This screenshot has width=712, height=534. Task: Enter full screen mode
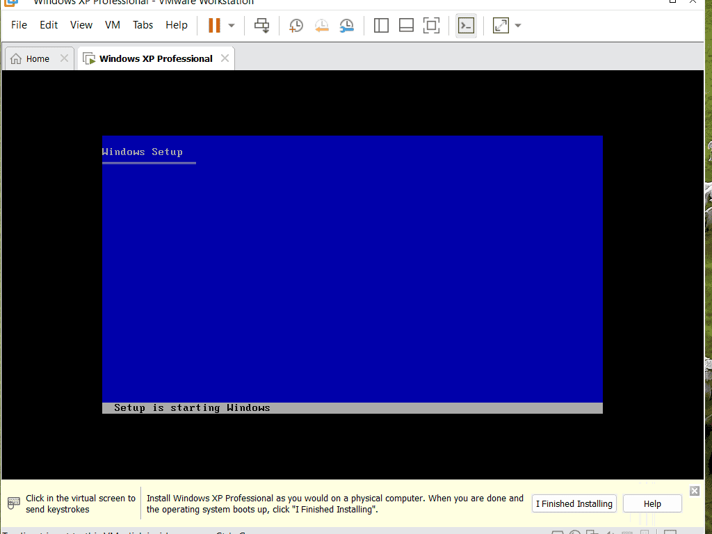[431, 26]
